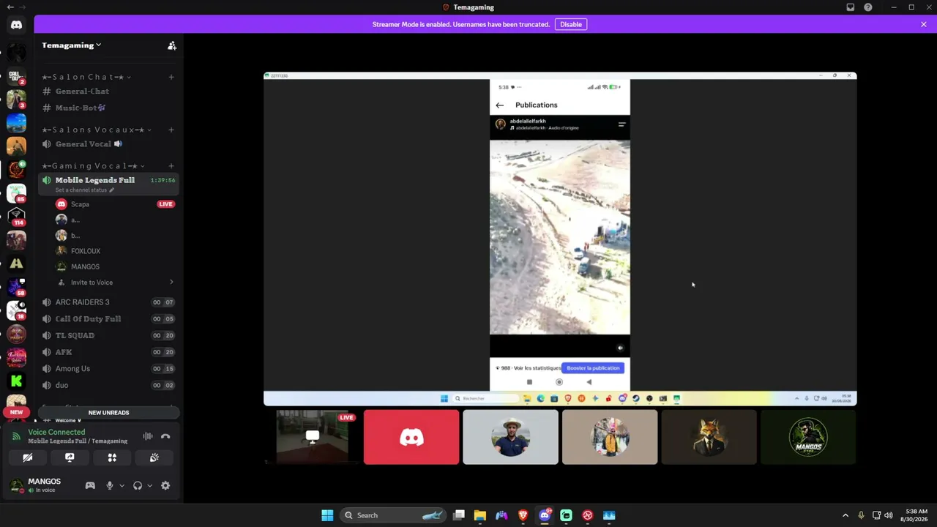Share your screen from voice panel
This screenshot has height=527, width=937.
(x=70, y=457)
